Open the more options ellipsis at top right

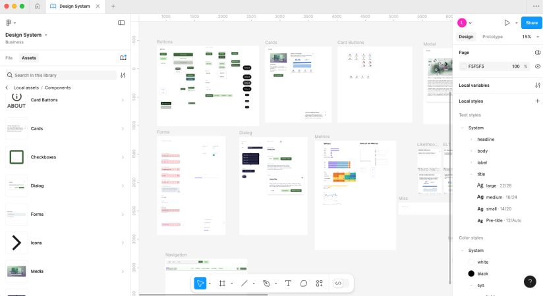tap(536, 6)
